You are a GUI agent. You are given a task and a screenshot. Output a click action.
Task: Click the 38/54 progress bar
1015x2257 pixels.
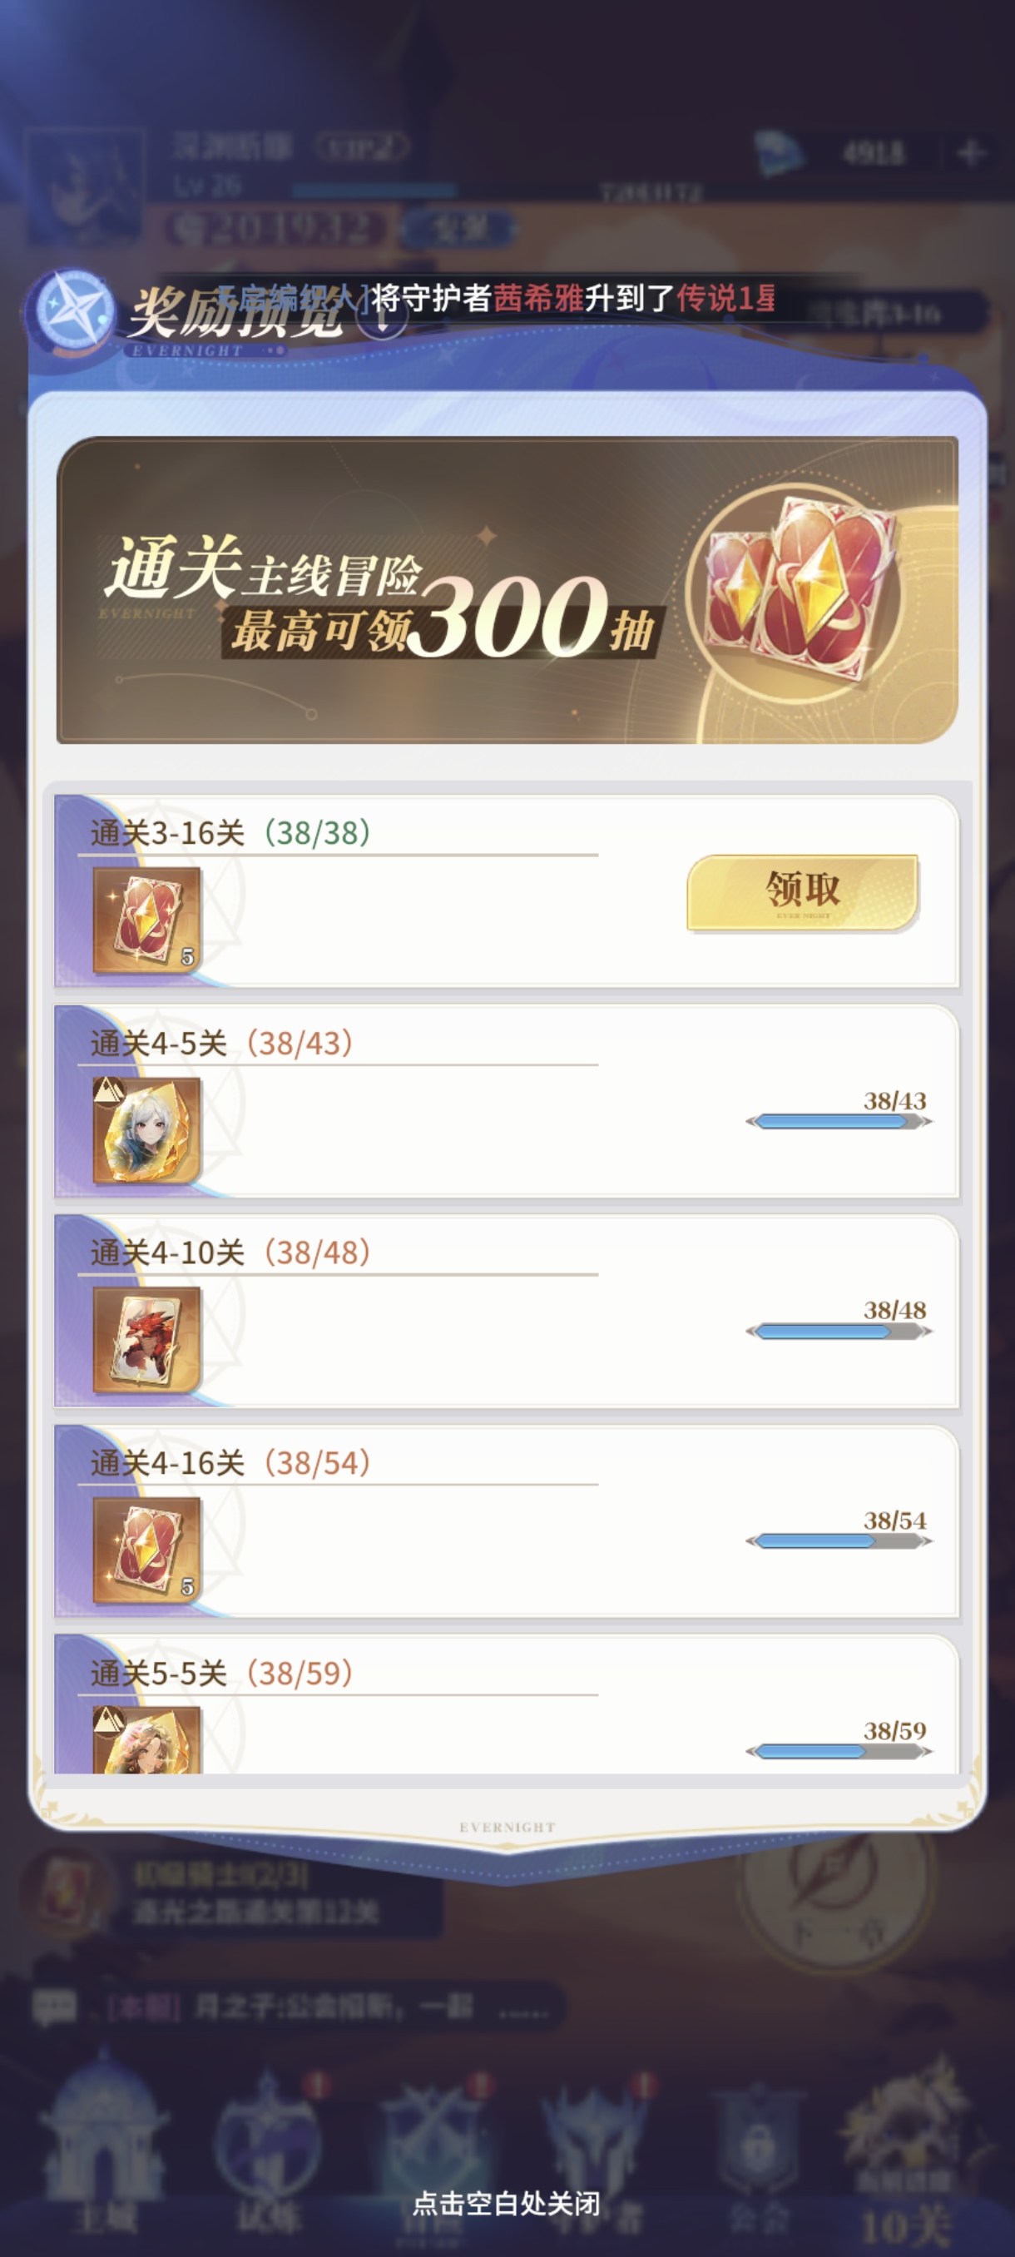(x=839, y=1541)
